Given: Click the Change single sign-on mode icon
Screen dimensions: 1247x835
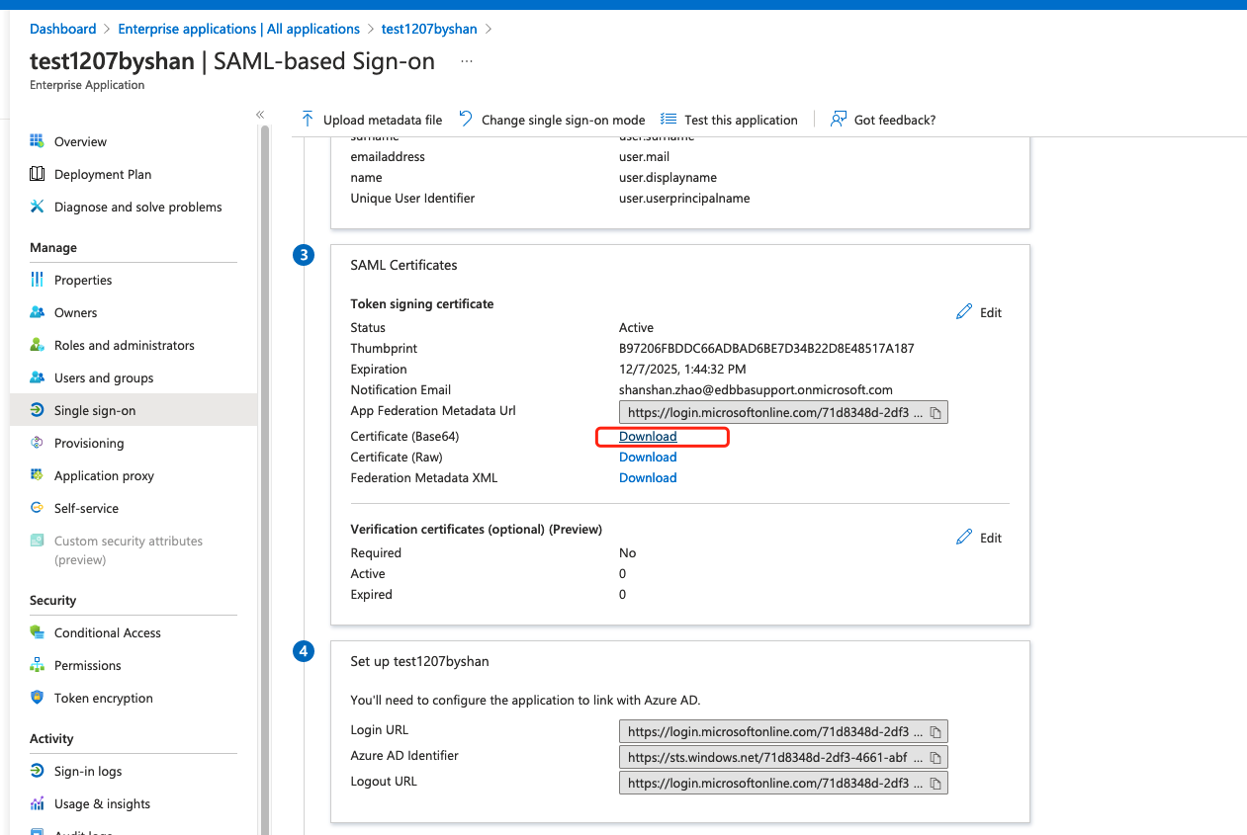Looking at the screenshot, I should [466, 119].
